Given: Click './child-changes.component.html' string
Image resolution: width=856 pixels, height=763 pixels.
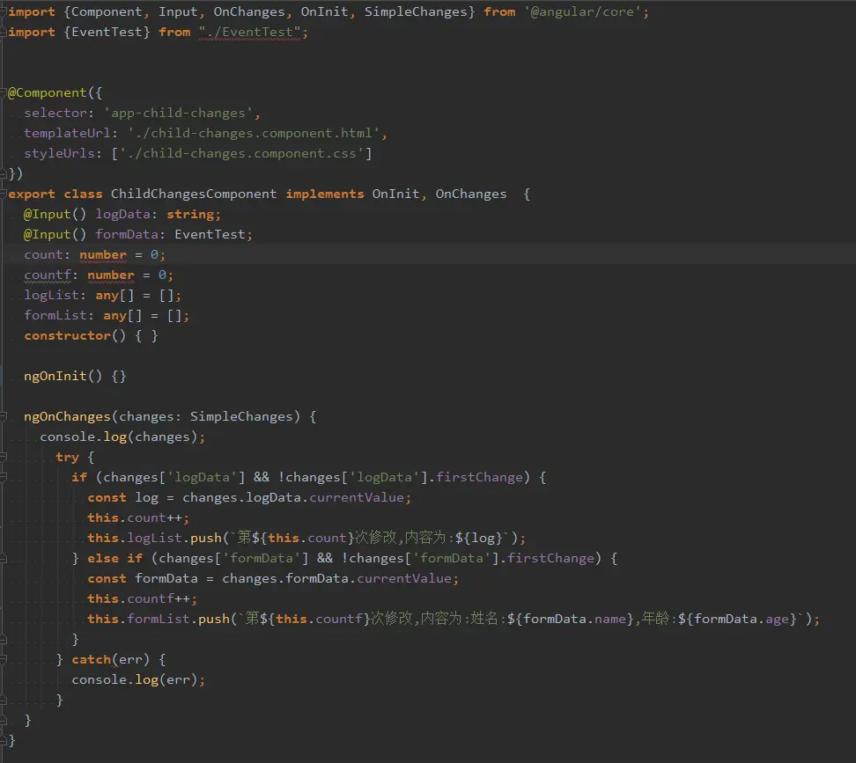Looking at the screenshot, I should (x=254, y=133).
